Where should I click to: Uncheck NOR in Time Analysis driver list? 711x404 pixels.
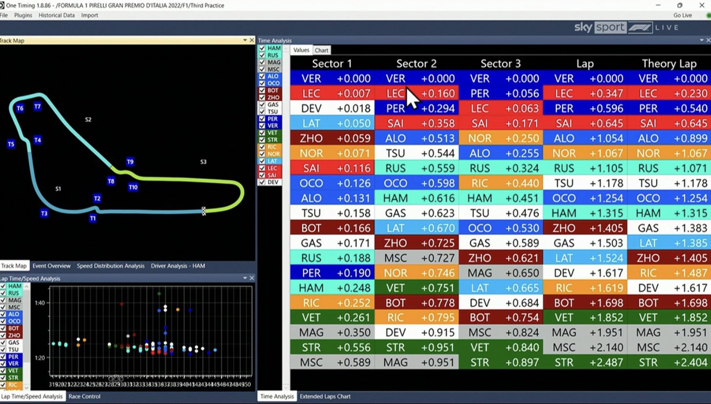coord(262,154)
